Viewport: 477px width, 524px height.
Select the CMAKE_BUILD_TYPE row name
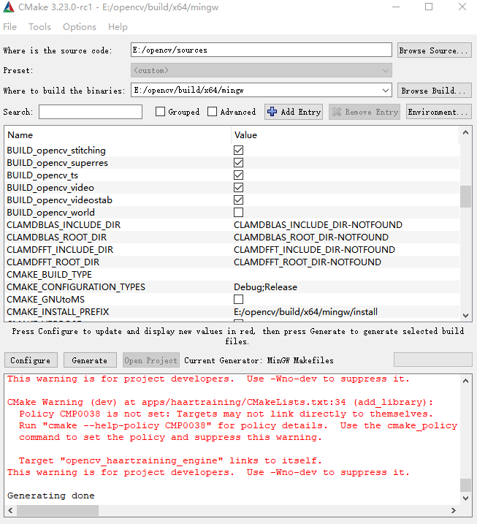coord(49,274)
